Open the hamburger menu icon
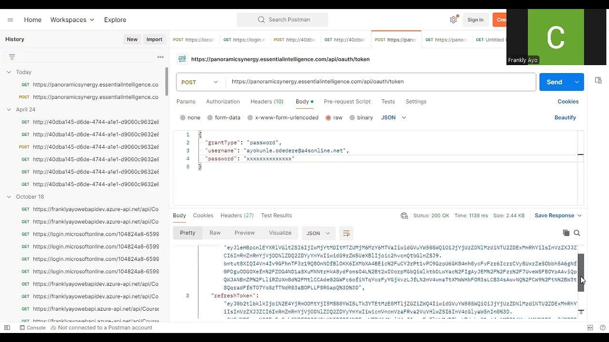This screenshot has height=342, width=609. click(x=10, y=20)
